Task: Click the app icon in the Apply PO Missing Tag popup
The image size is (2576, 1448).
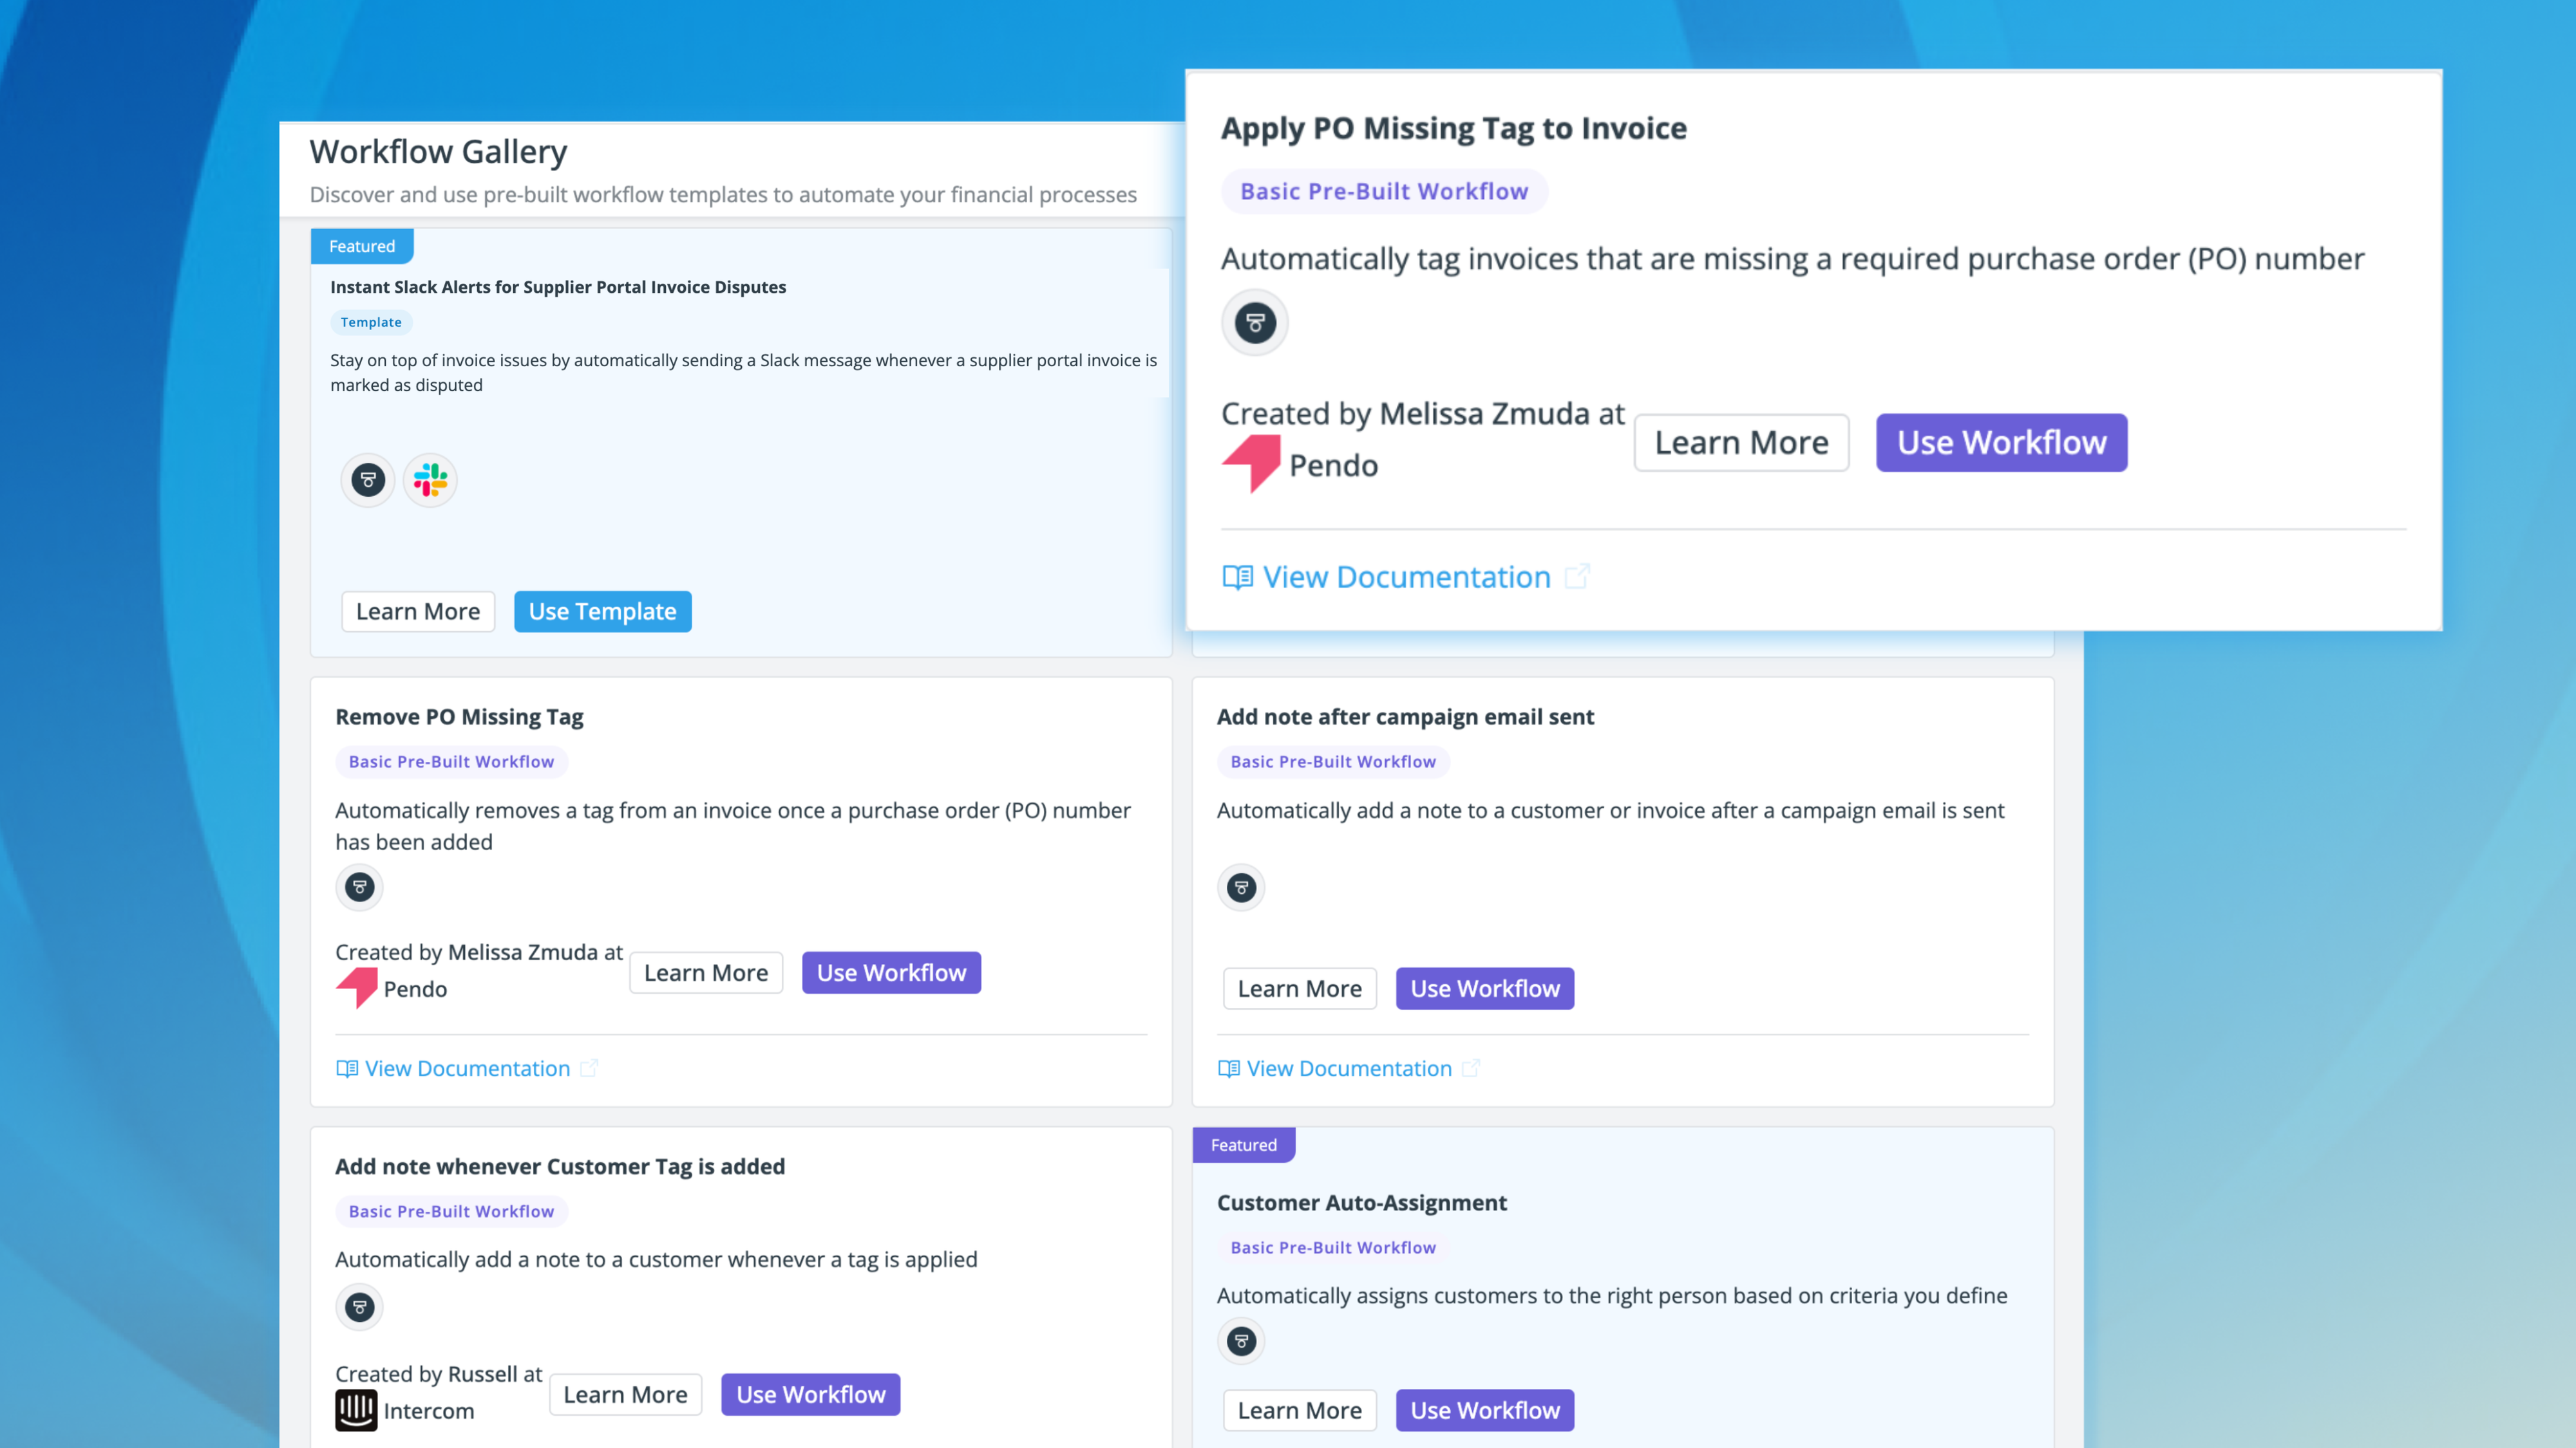Action: click(x=1255, y=323)
